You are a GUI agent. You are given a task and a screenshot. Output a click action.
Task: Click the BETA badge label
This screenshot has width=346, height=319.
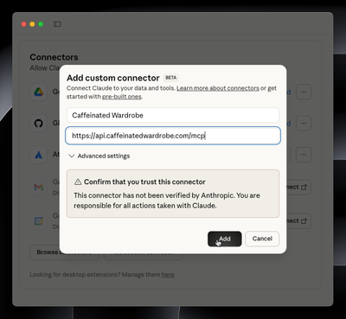click(x=171, y=78)
